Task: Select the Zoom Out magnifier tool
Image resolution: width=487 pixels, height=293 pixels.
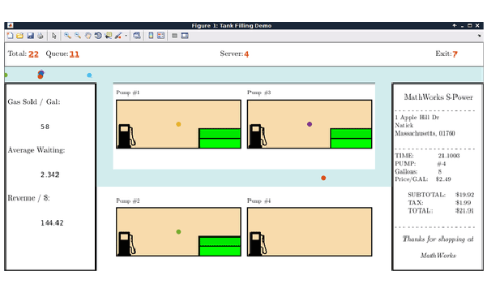Action: point(78,36)
